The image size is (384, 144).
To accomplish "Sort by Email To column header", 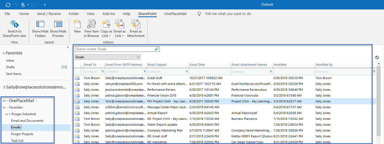I will click(94, 65).
